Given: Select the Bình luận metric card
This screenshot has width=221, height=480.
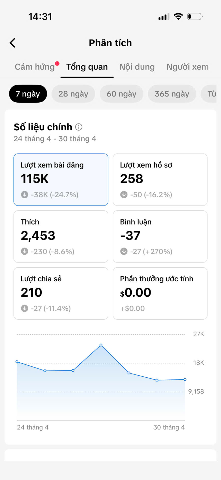Looking at the screenshot, I should click(160, 237).
